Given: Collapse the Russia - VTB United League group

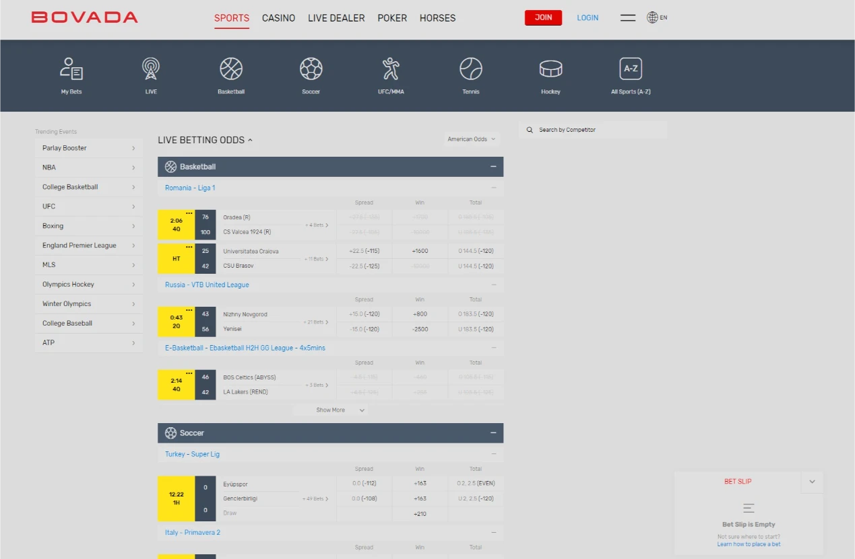Looking at the screenshot, I should coord(494,285).
